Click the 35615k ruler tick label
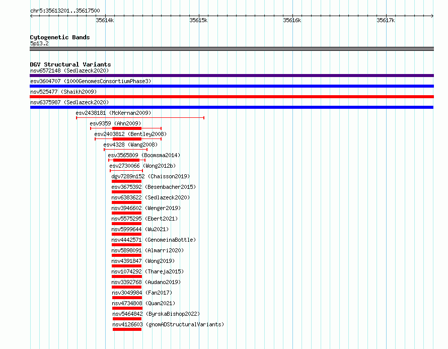The image size is (448, 349). pos(198,20)
